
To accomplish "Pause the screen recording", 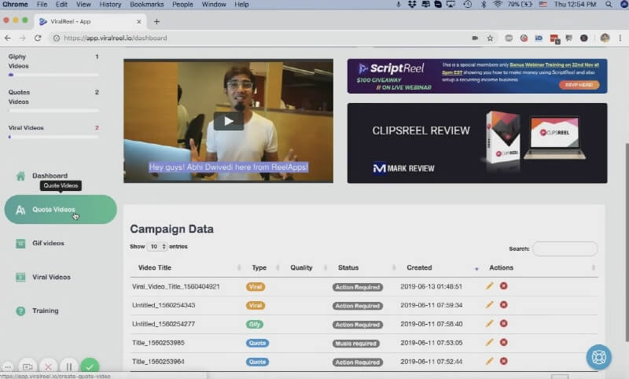I will [69, 366].
